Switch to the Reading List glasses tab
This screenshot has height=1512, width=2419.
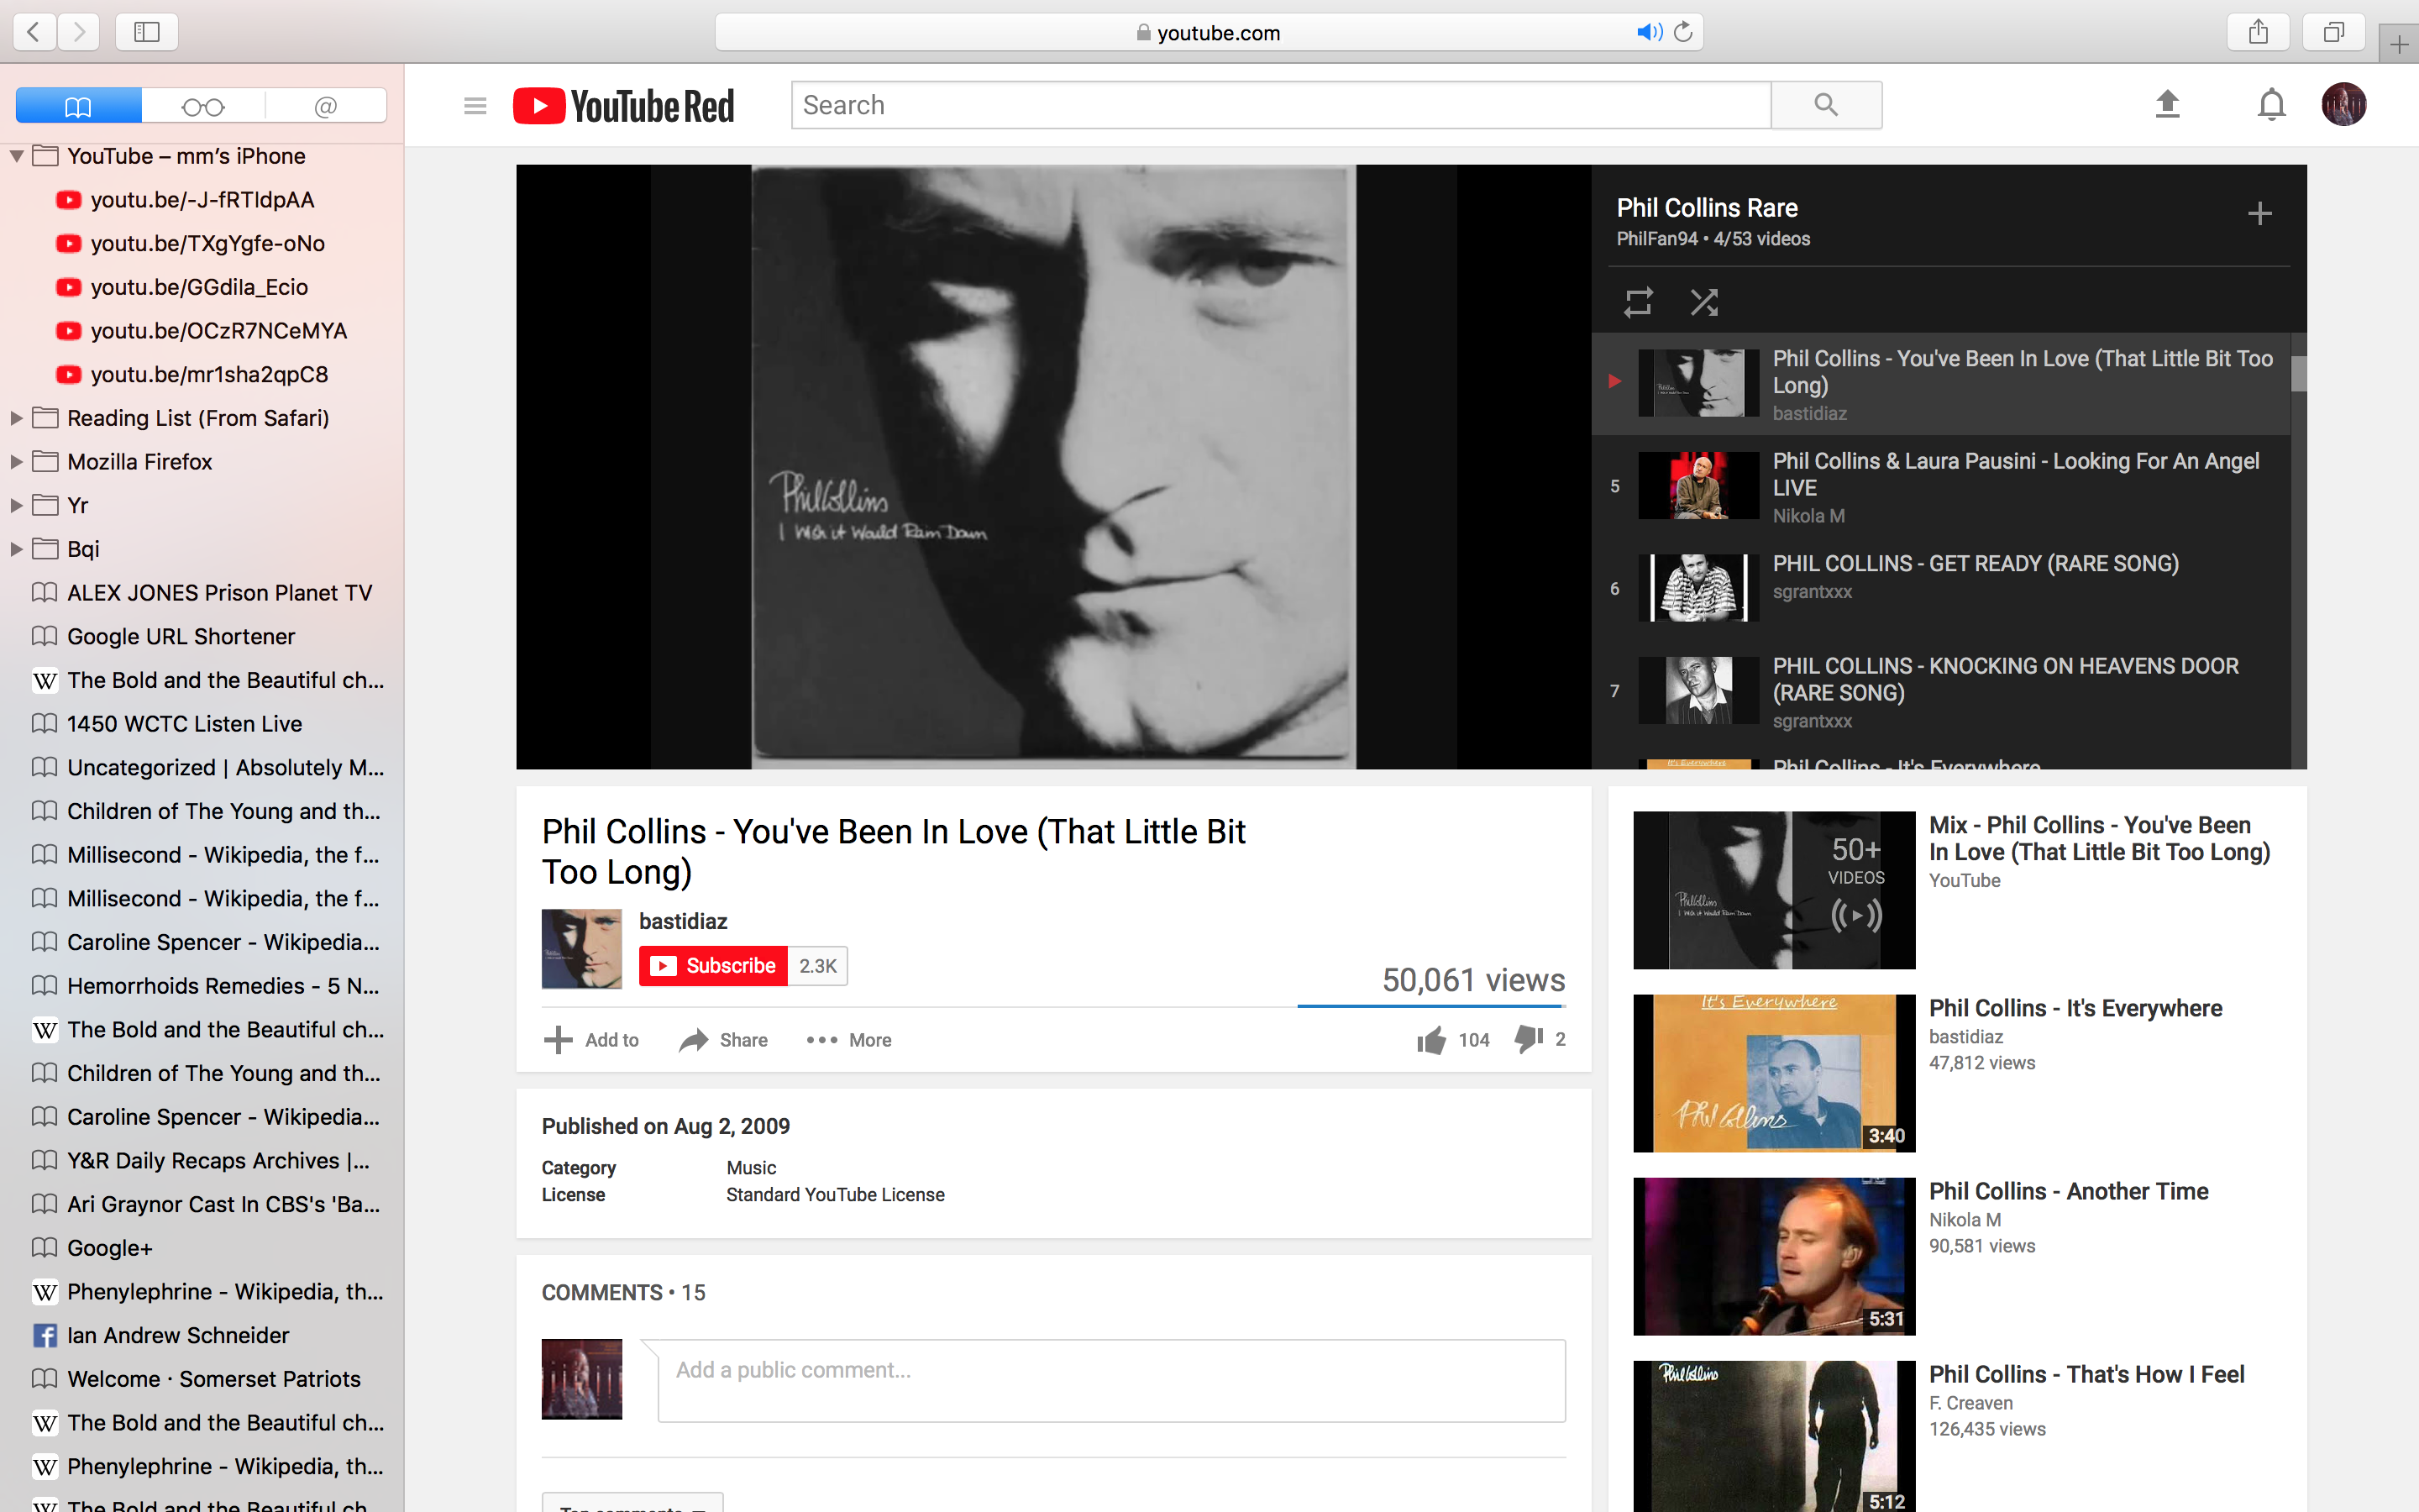(203, 106)
